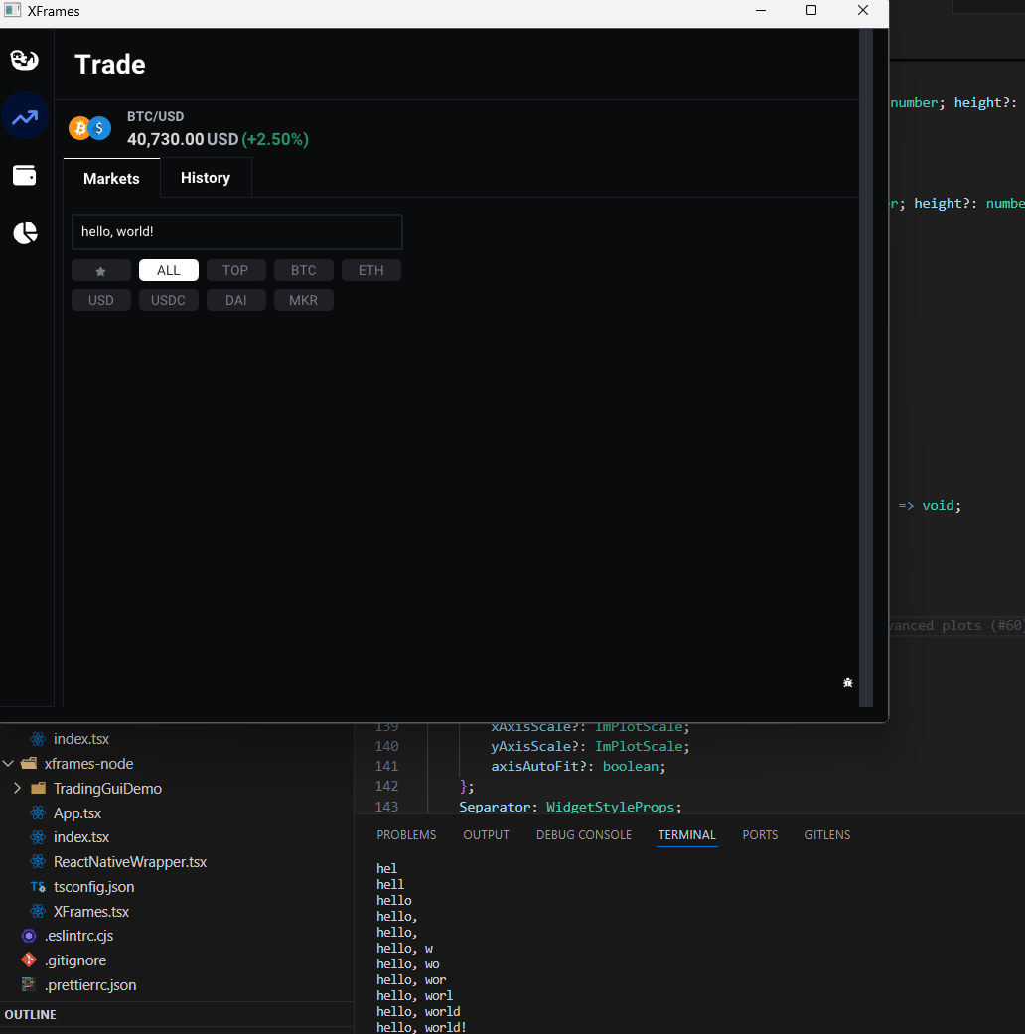Select the trading chart trend icon
Screen dimensions: 1025x1034
click(x=25, y=117)
